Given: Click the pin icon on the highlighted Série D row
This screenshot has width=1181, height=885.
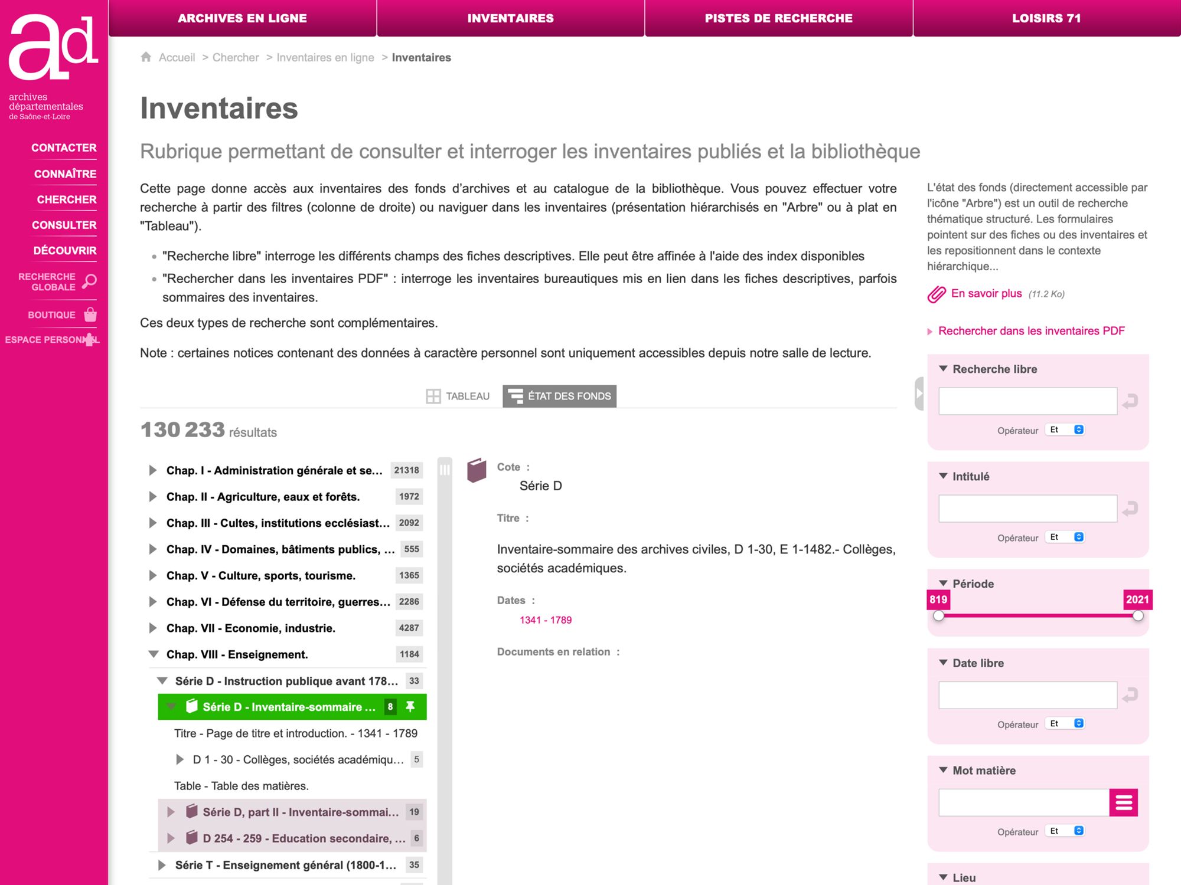Looking at the screenshot, I should click(x=410, y=707).
